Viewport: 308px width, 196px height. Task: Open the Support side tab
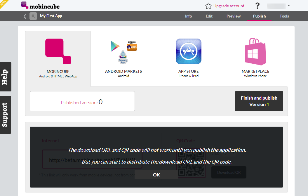tap(6, 115)
